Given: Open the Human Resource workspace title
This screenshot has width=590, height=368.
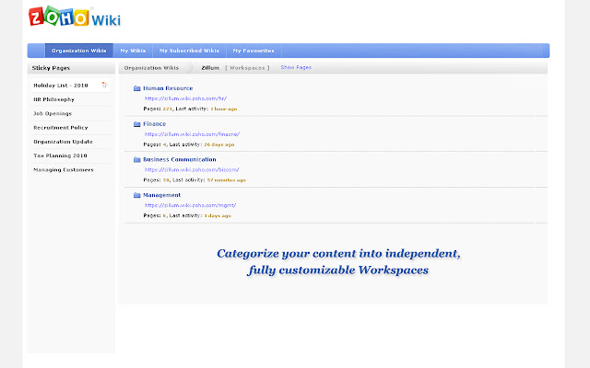Looking at the screenshot, I should (x=168, y=88).
